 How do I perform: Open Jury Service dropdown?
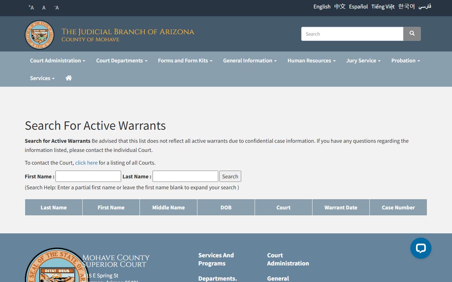[x=363, y=61]
